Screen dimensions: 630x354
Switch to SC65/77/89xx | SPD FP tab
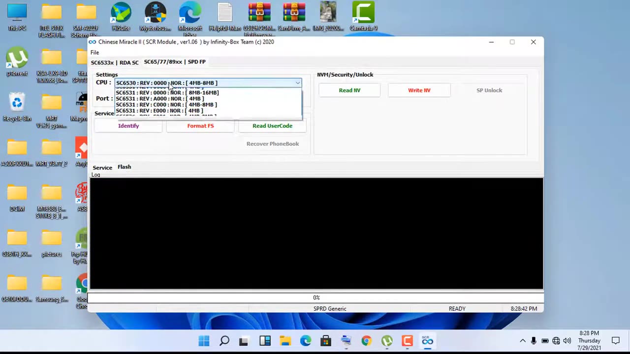point(175,62)
